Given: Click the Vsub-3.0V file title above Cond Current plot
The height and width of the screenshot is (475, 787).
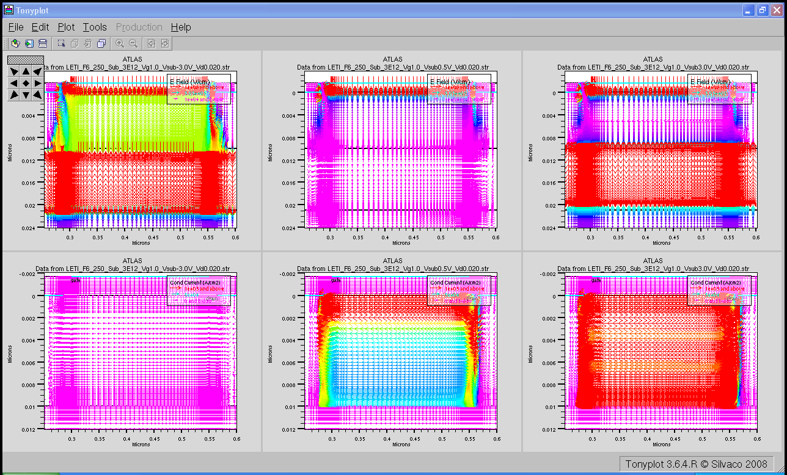Looking at the screenshot, I should [x=133, y=269].
